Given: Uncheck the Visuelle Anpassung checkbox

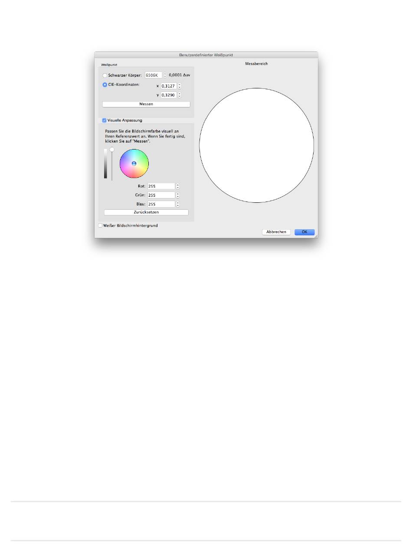Looking at the screenshot, I should [x=104, y=120].
